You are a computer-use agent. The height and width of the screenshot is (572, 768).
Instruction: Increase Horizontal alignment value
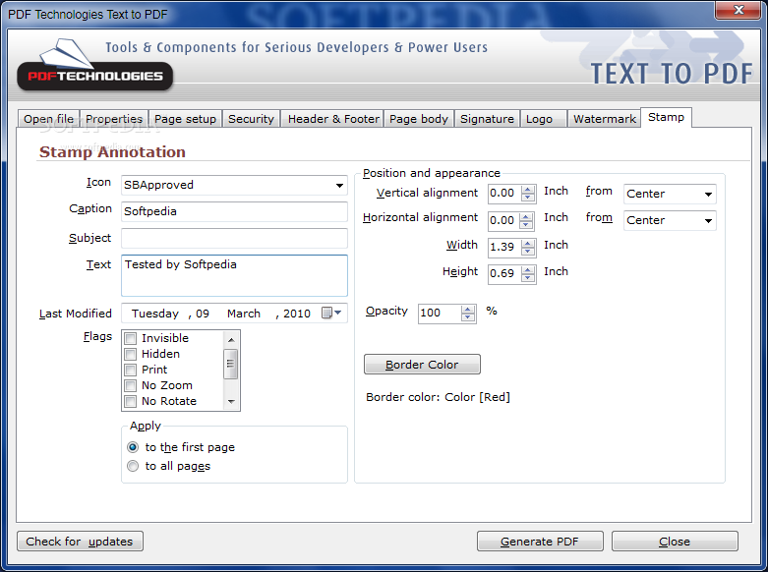526,216
